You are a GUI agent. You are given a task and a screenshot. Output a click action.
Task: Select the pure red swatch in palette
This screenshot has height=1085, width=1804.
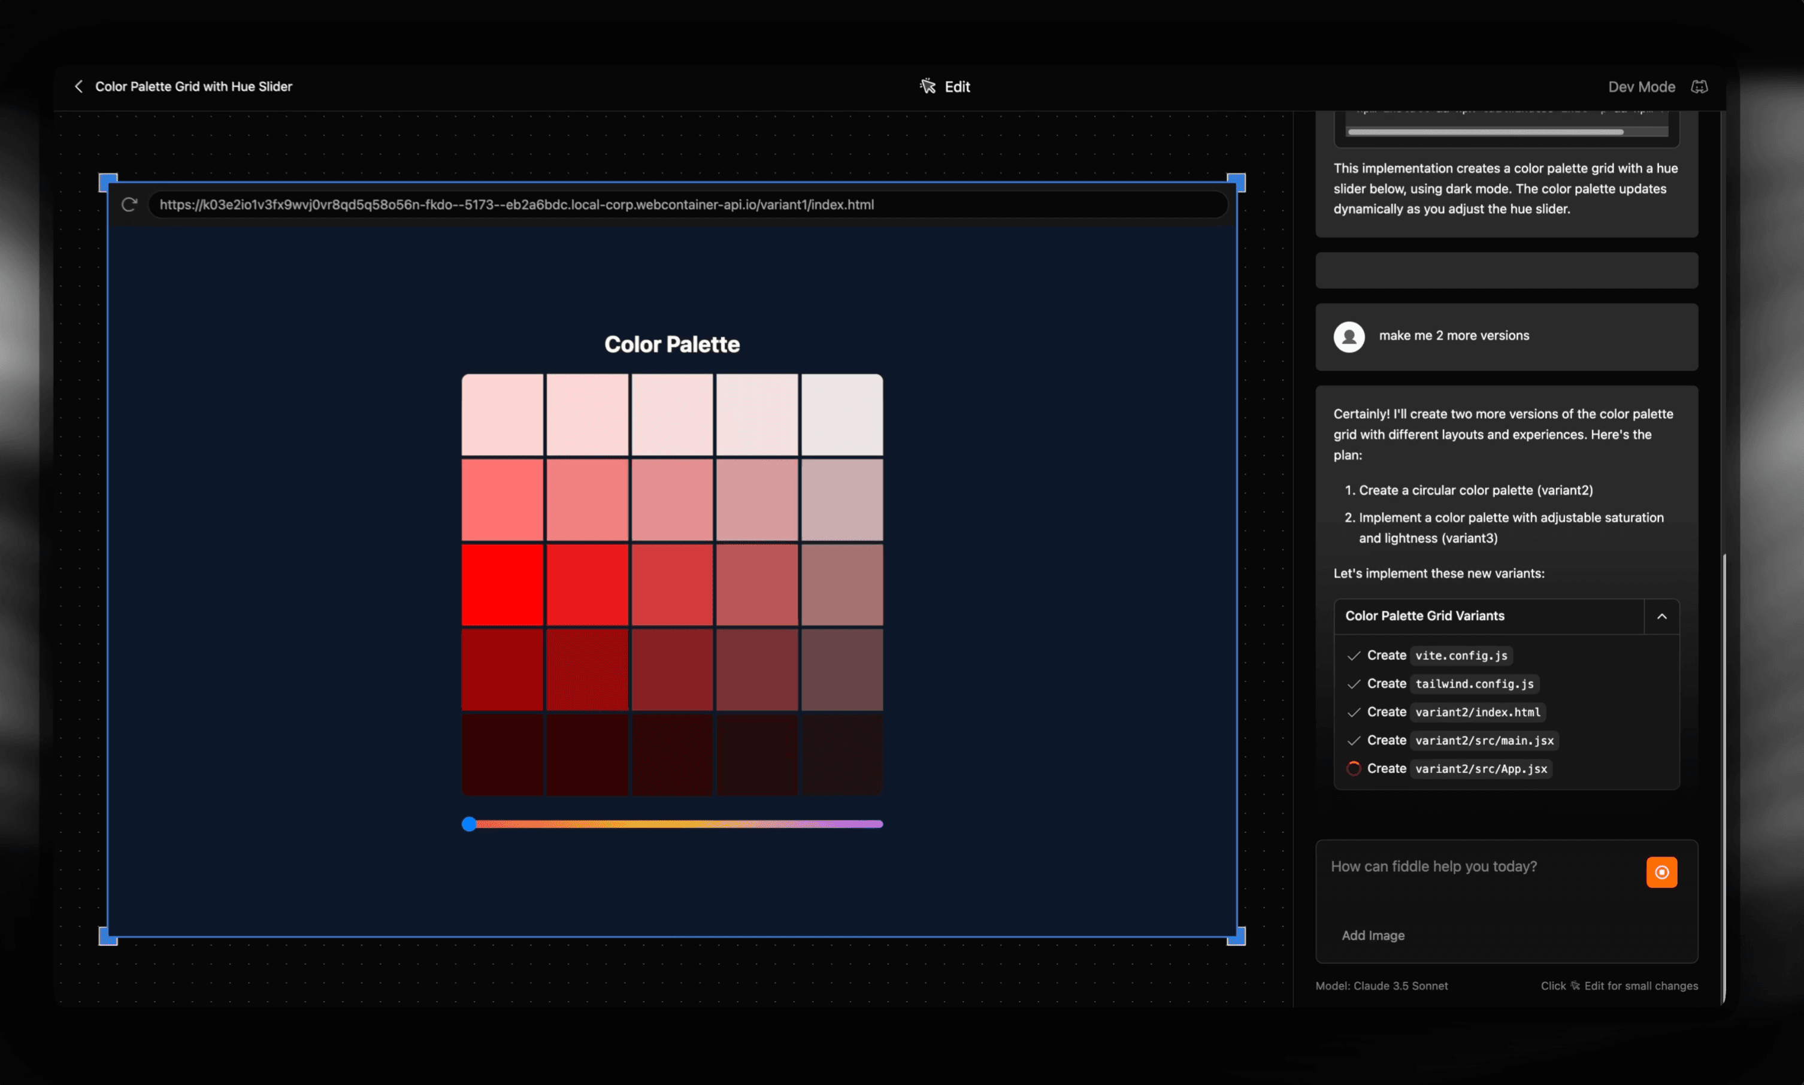(503, 585)
